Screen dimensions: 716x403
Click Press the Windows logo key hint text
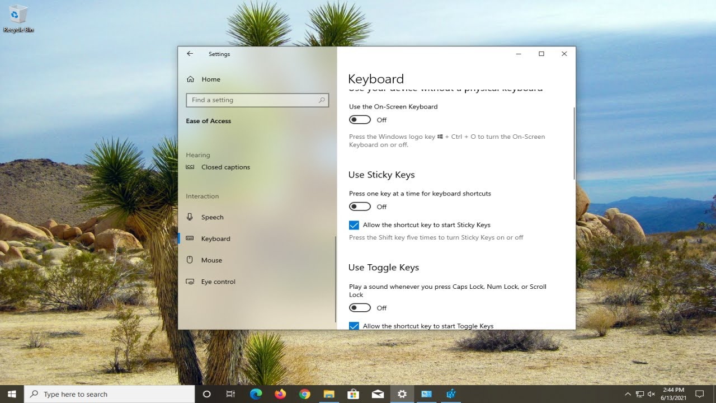pyautogui.click(x=447, y=140)
